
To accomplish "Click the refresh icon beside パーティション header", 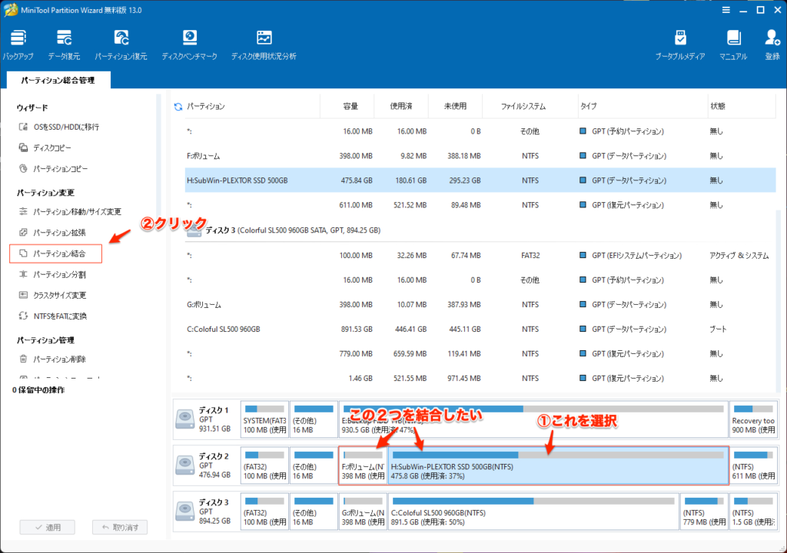I will pyautogui.click(x=178, y=107).
